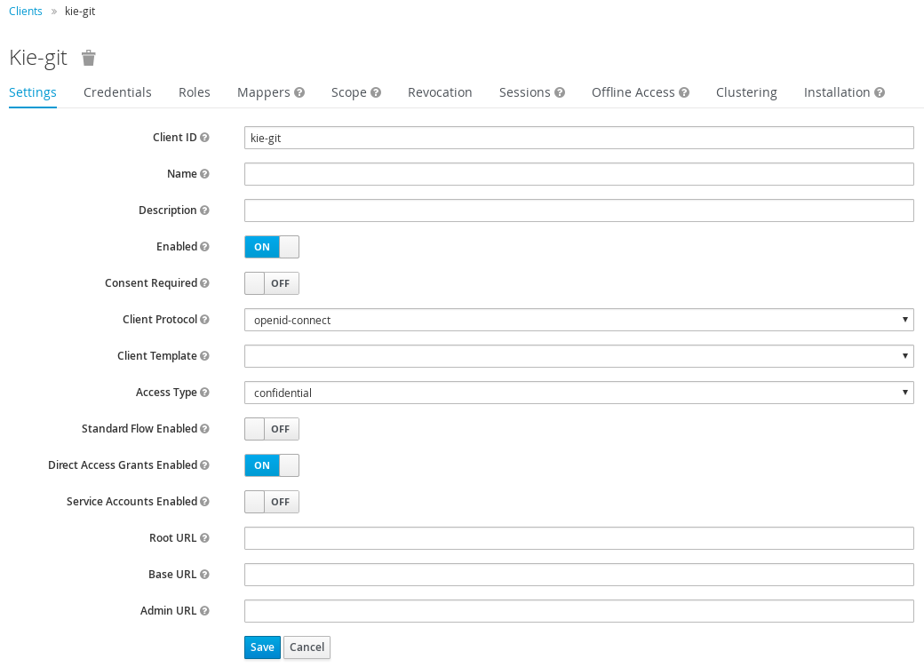Show help tooltip for Description
This screenshot has height=667, width=924.
click(204, 210)
